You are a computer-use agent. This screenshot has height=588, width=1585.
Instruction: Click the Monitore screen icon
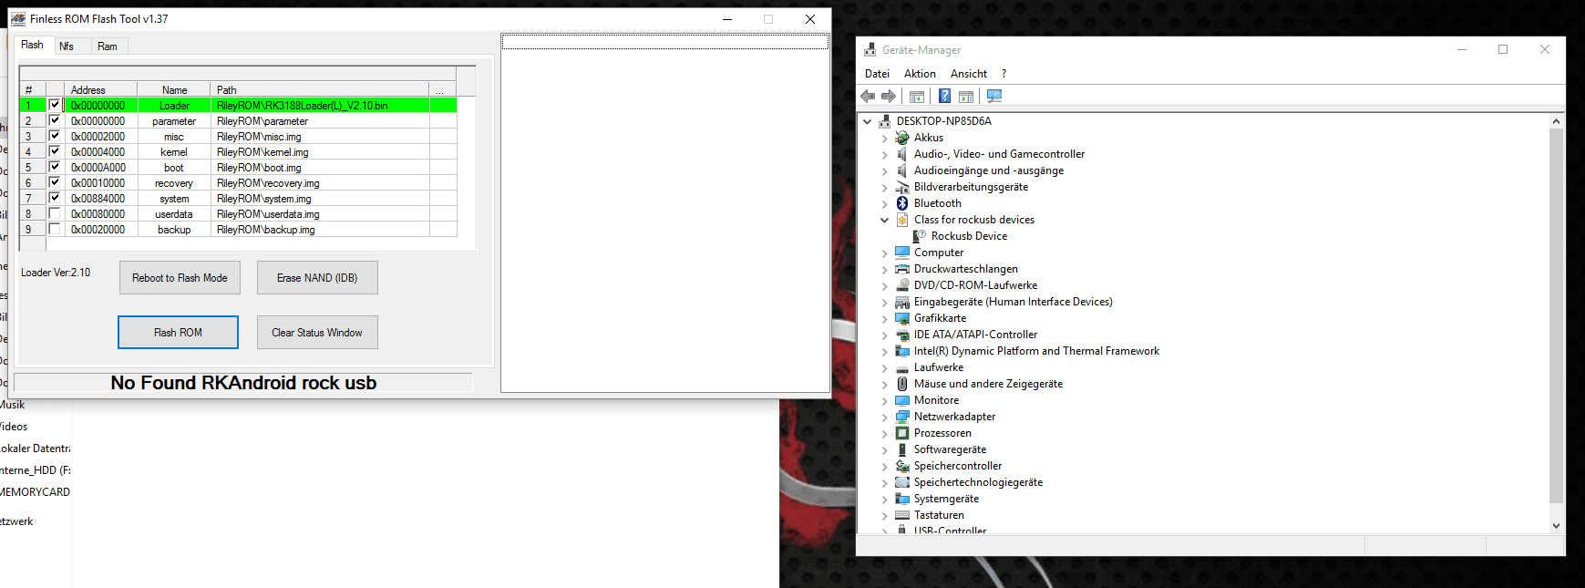pyautogui.click(x=902, y=400)
